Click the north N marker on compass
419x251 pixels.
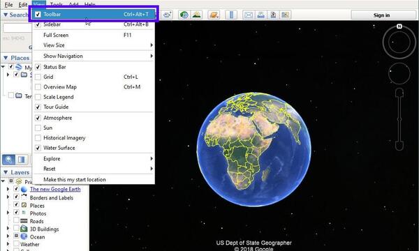click(x=399, y=26)
